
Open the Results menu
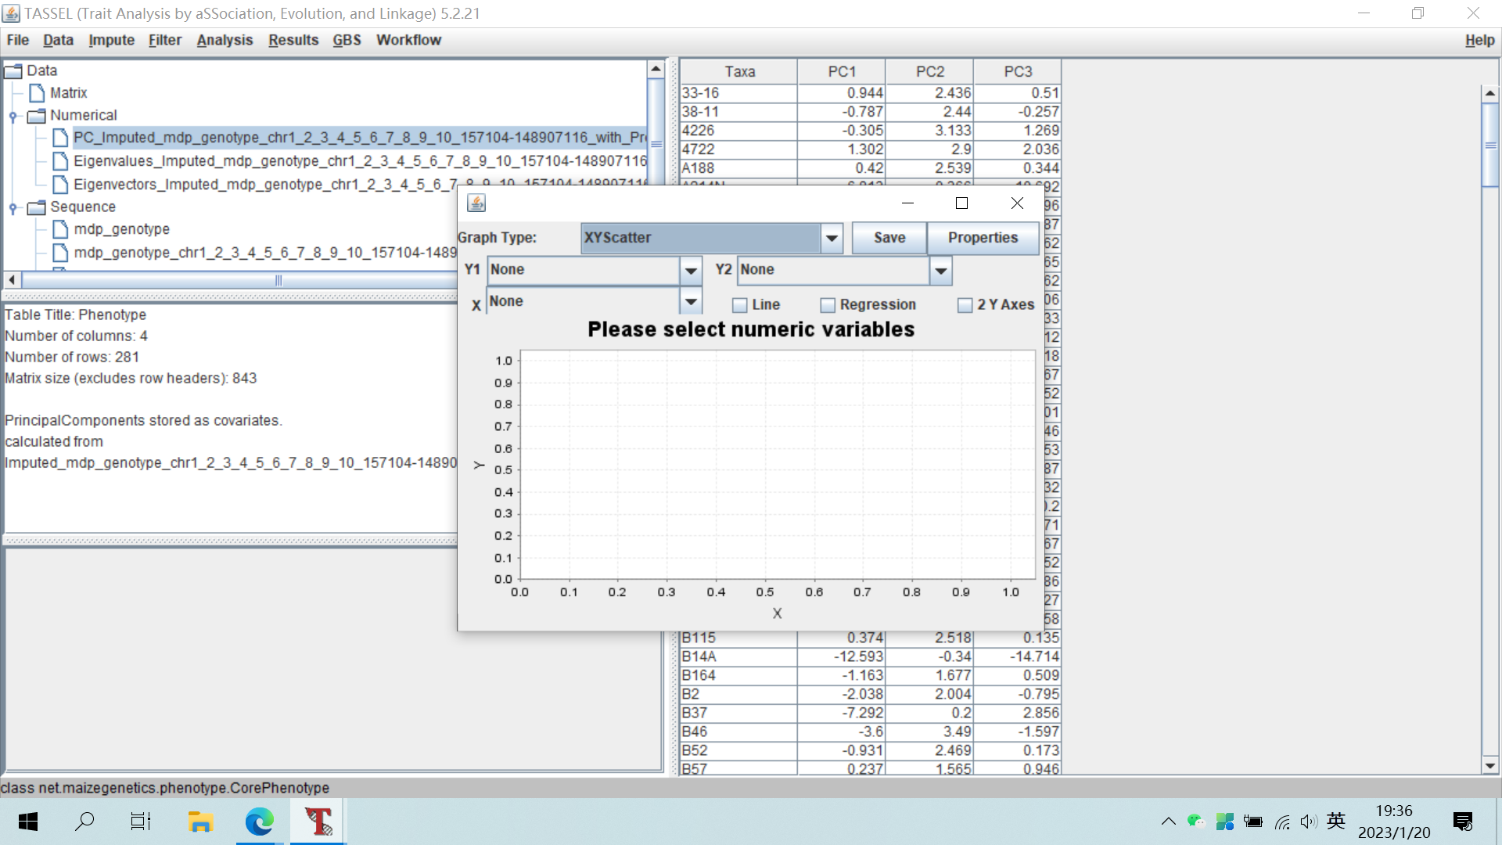[x=293, y=40]
